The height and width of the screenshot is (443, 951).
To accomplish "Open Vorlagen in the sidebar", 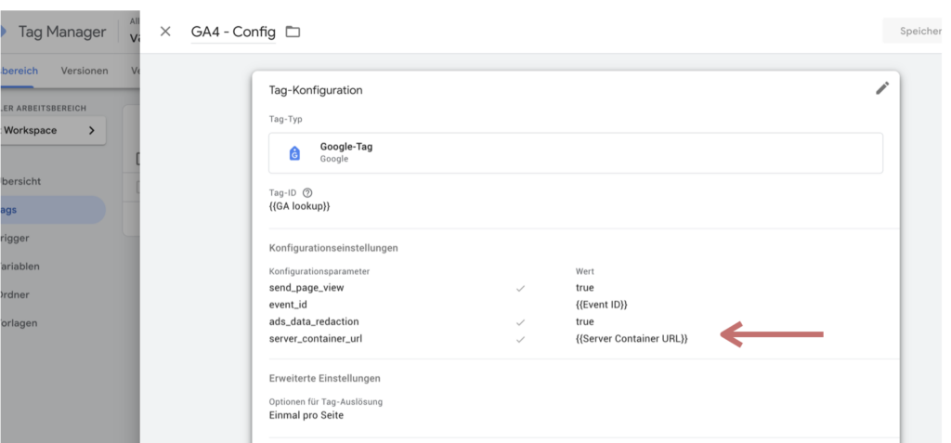I will point(19,323).
